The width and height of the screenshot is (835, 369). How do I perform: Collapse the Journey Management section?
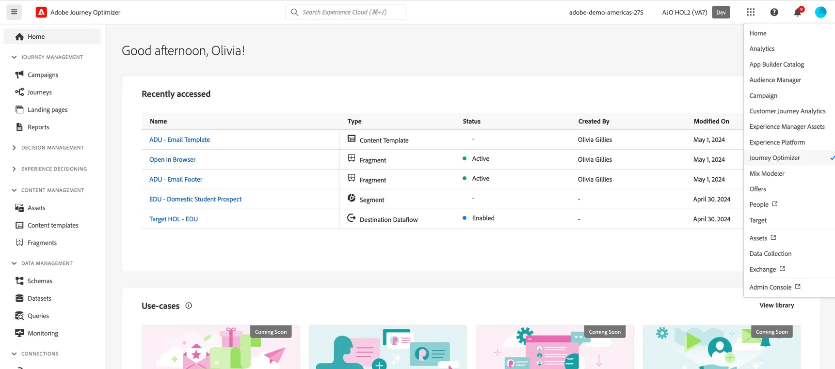(14, 57)
